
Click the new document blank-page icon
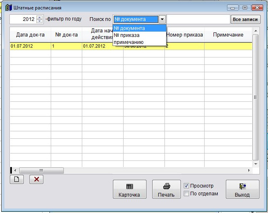17,179
